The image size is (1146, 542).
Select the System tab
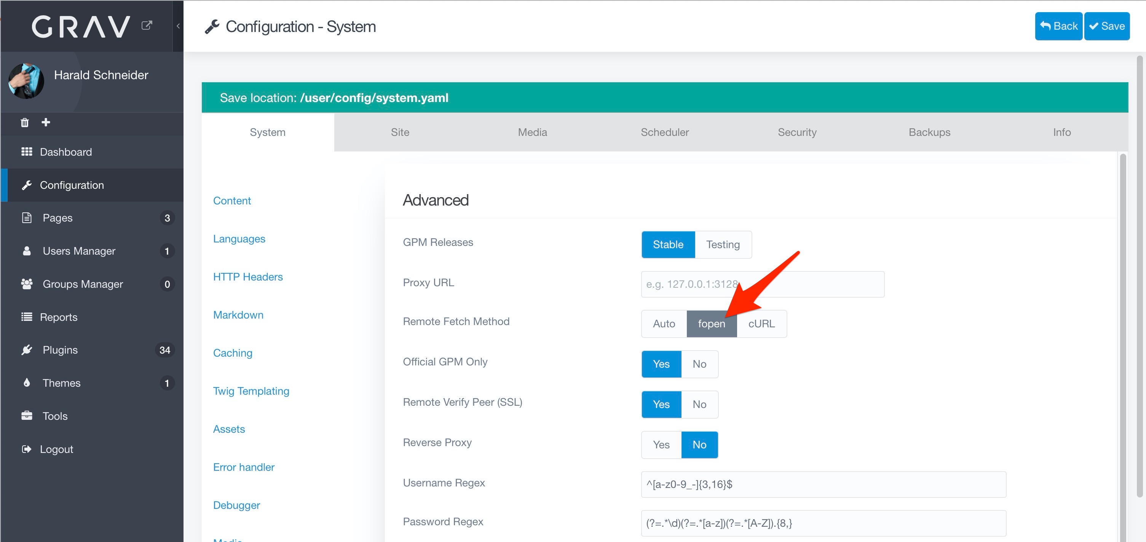pyautogui.click(x=267, y=132)
